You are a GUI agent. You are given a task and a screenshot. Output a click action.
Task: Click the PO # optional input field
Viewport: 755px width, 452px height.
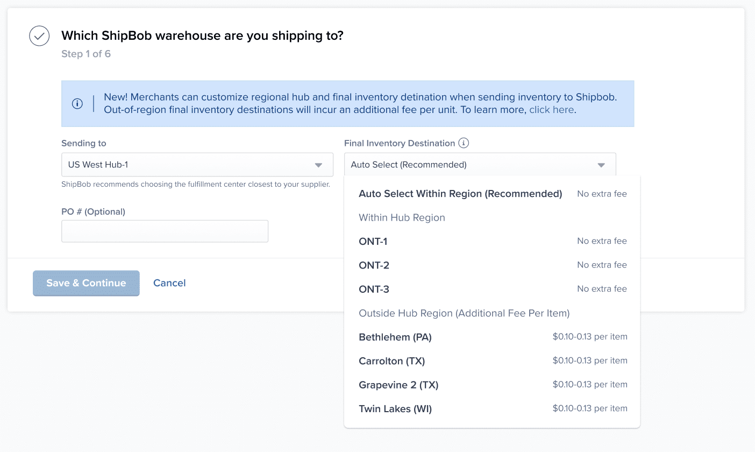(165, 231)
